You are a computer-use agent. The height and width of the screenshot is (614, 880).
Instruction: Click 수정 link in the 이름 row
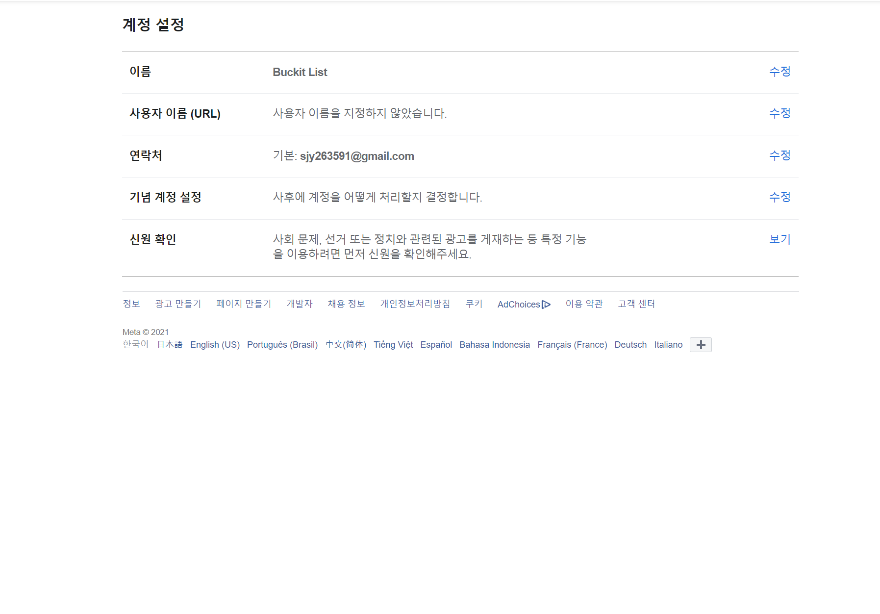[779, 72]
